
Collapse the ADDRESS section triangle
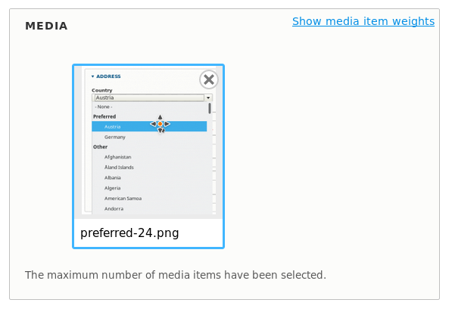[92, 76]
